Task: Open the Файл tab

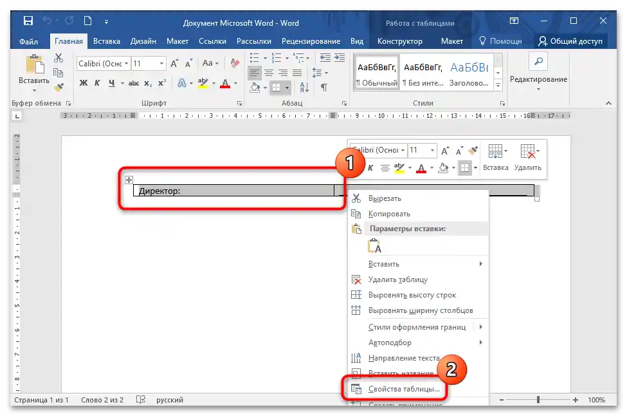Action: [x=28, y=41]
